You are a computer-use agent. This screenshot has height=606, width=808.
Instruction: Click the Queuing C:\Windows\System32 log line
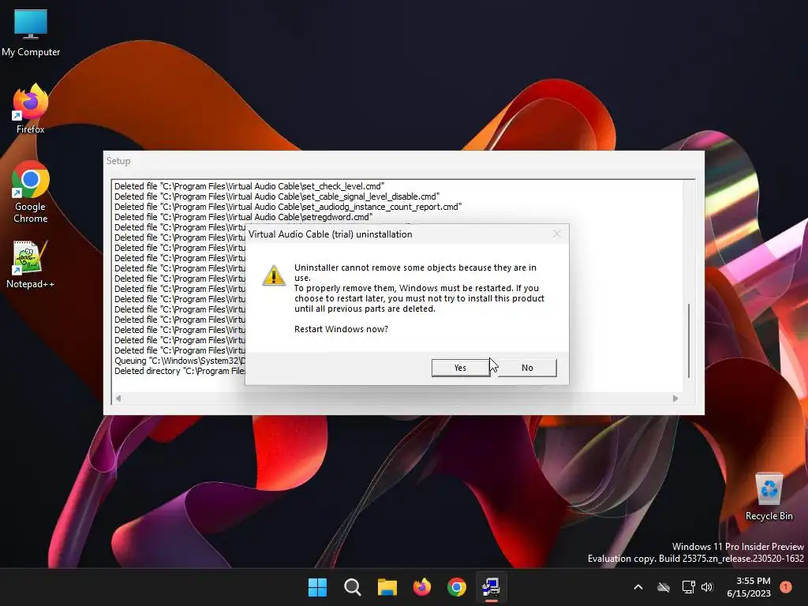pyautogui.click(x=180, y=361)
